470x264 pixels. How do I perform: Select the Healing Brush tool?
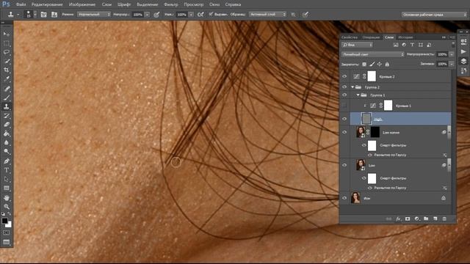(x=7, y=89)
